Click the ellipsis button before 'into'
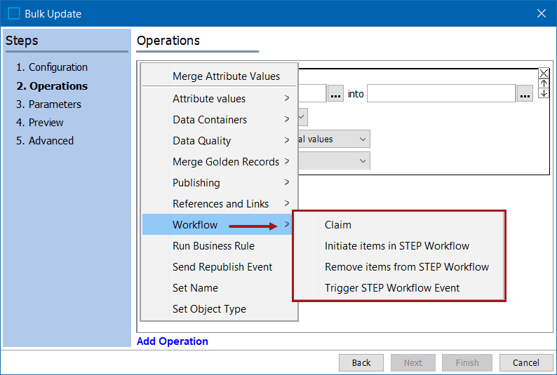557x375 pixels. 335,93
